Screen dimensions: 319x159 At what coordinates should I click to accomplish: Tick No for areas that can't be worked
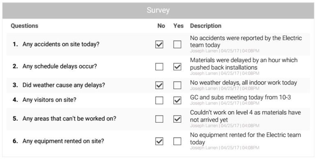click(159, 119)
